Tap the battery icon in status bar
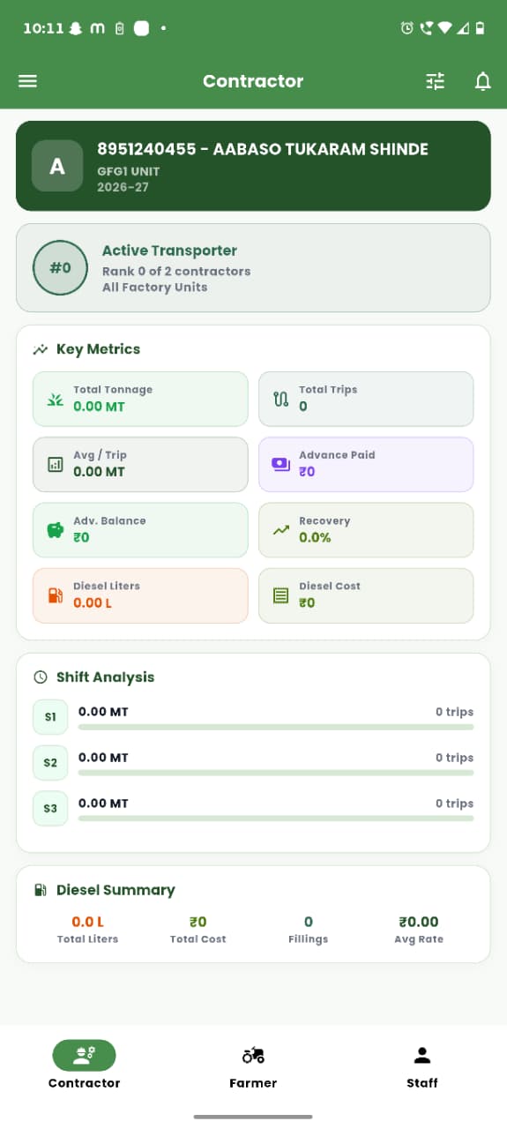 point(480,28)
